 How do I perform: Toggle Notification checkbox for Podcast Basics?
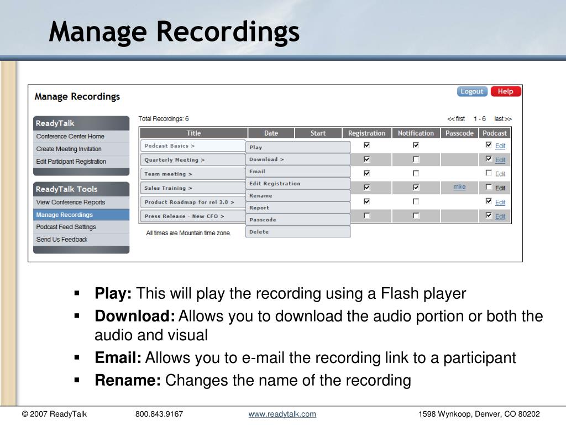point(416,146)
